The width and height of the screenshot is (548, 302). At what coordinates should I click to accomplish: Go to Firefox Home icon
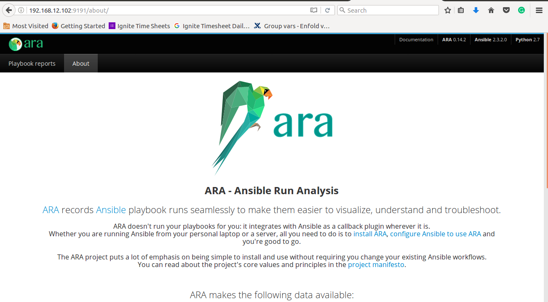491,10
